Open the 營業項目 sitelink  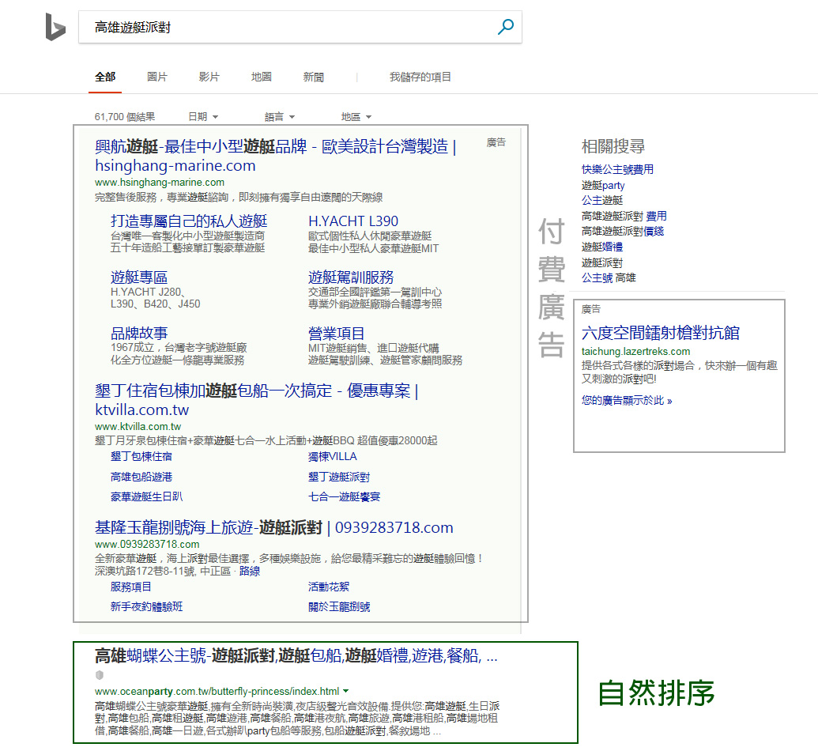[x=337, y=333]
